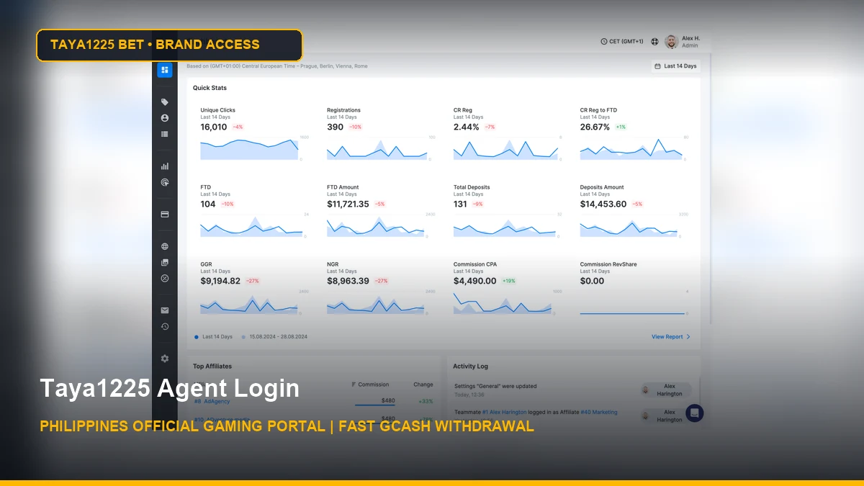Click Alex H. avatar photo in header
Viewport: 864px width, 486px height.
tap(672, 42)
